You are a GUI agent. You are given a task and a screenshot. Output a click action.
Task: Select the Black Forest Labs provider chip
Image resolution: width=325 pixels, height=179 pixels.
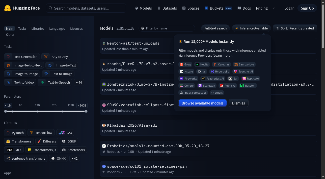(193, 93)
